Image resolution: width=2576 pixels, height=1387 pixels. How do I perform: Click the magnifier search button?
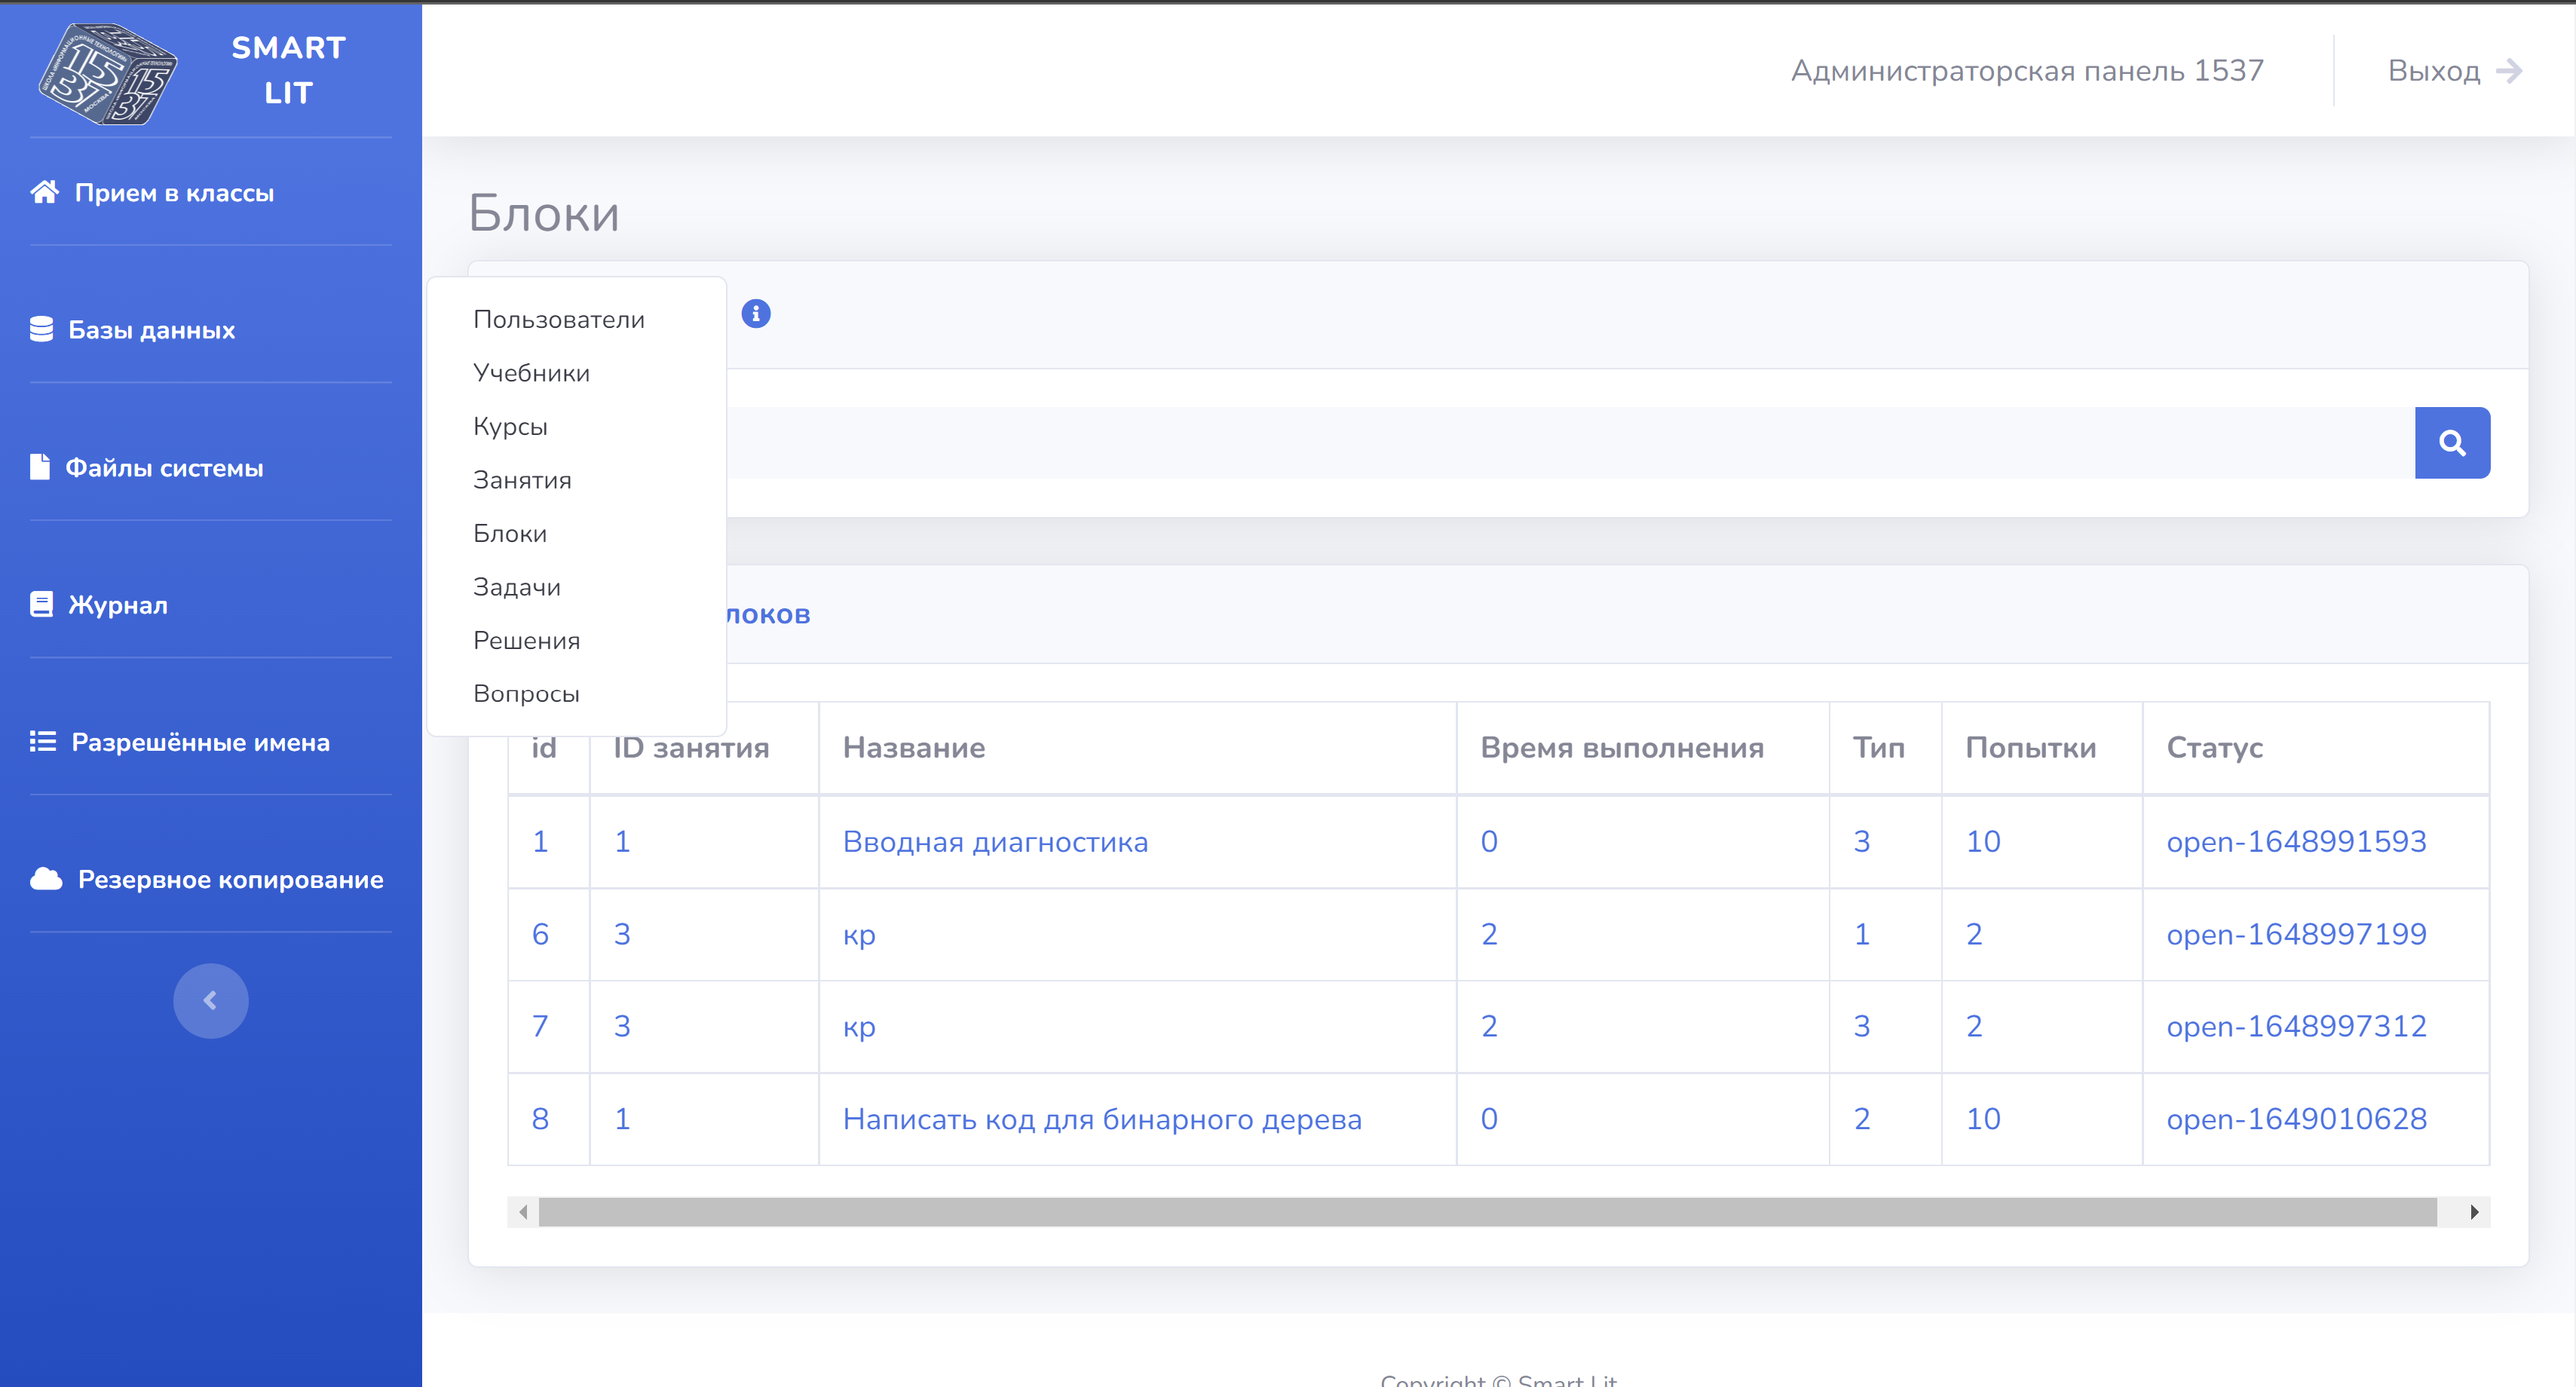coord(2452,443)
